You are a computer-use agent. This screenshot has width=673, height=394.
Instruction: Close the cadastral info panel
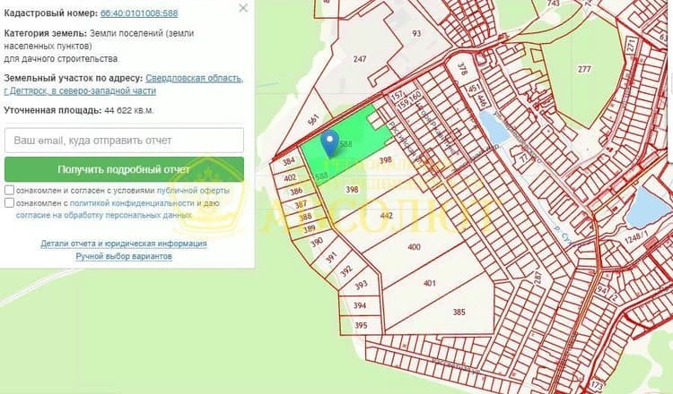click(x=243, y=8)
